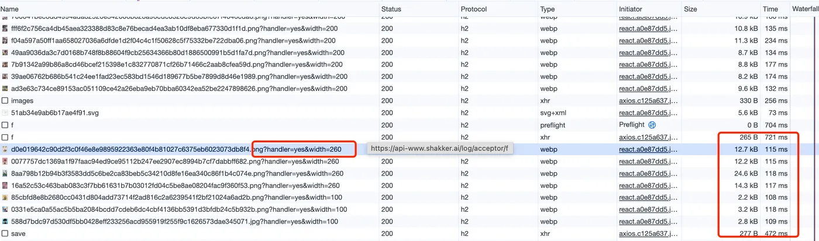
Task: Click the Waterfall column header
Action: [x=805, y=9]
